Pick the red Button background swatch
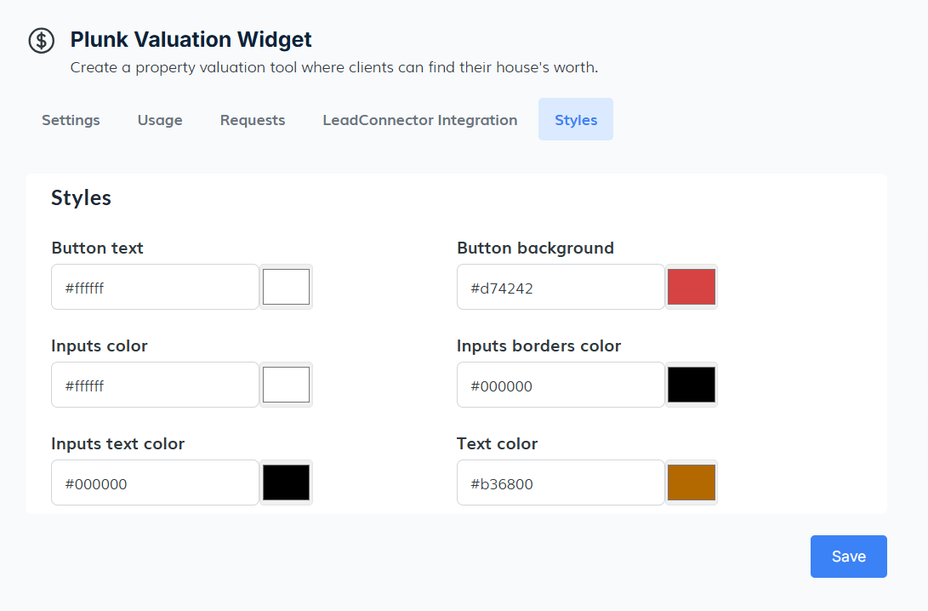This screenshot has width=928, height=611. click(x=692, y=287)
